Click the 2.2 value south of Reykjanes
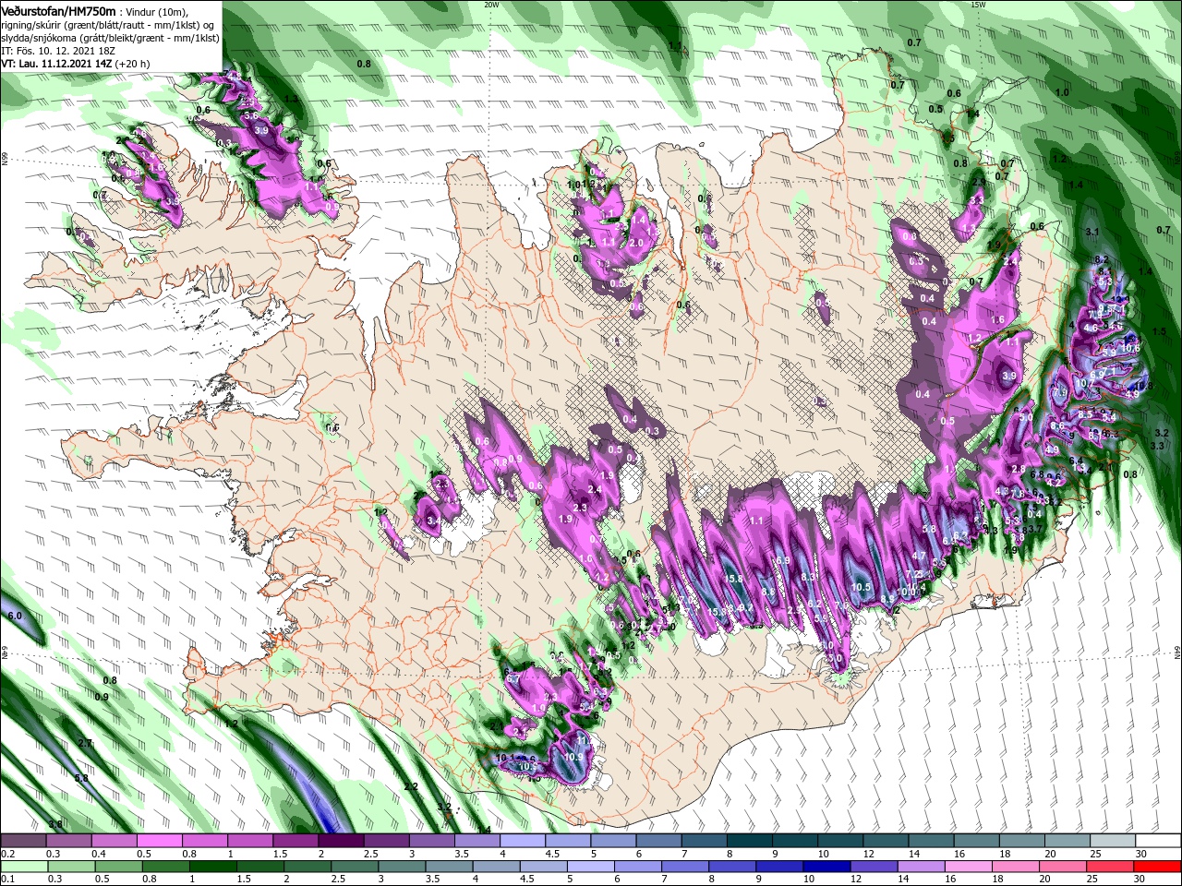The height and width of the screenshot is (886, 1182). tap(411, 786)
